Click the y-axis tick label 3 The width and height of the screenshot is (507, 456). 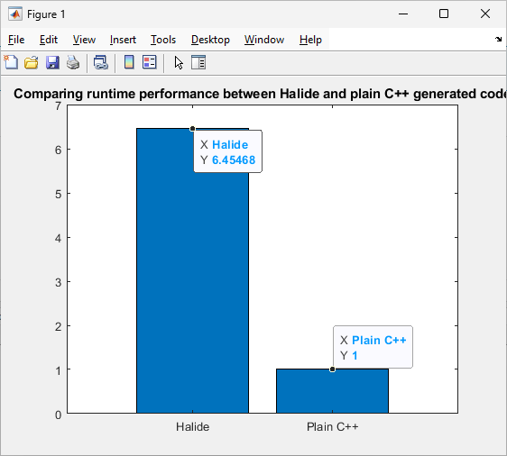pos(59,283)
